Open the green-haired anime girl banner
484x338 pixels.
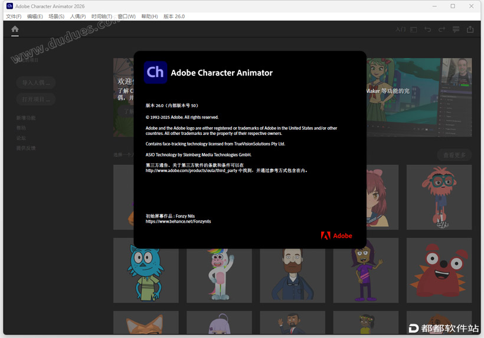coord(419,97)
